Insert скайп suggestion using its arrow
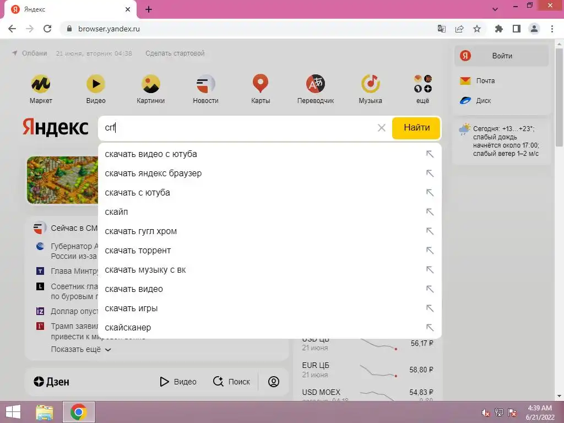This screenshot has height=423, width=564. pos(430,212)
